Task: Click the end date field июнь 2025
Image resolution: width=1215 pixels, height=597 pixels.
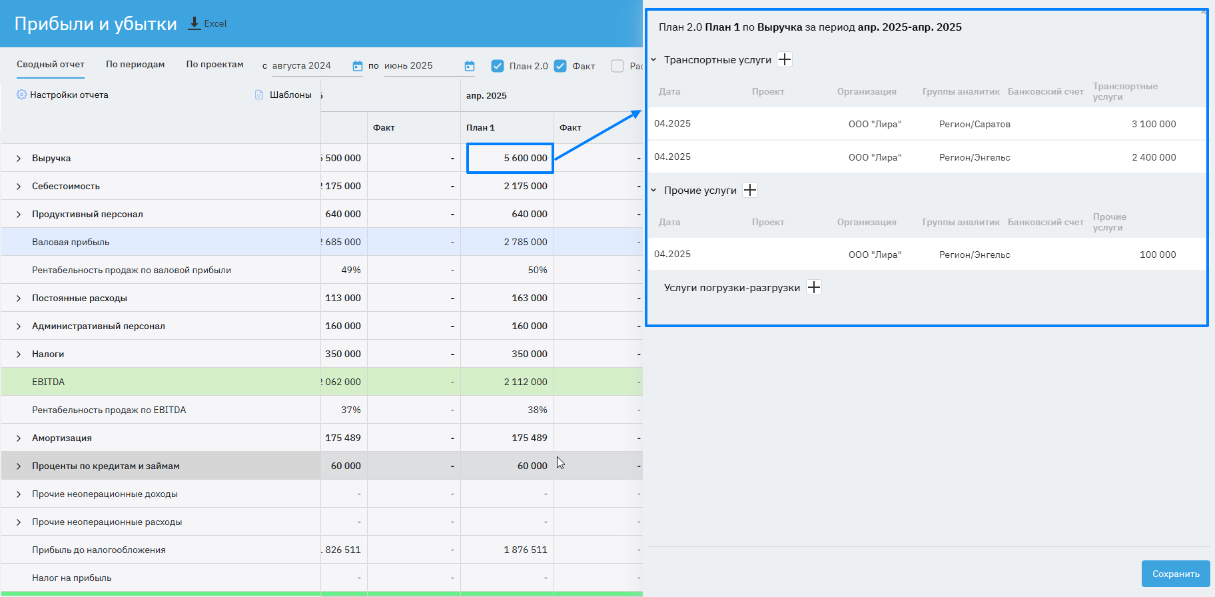Action: (x=422, y=66)
